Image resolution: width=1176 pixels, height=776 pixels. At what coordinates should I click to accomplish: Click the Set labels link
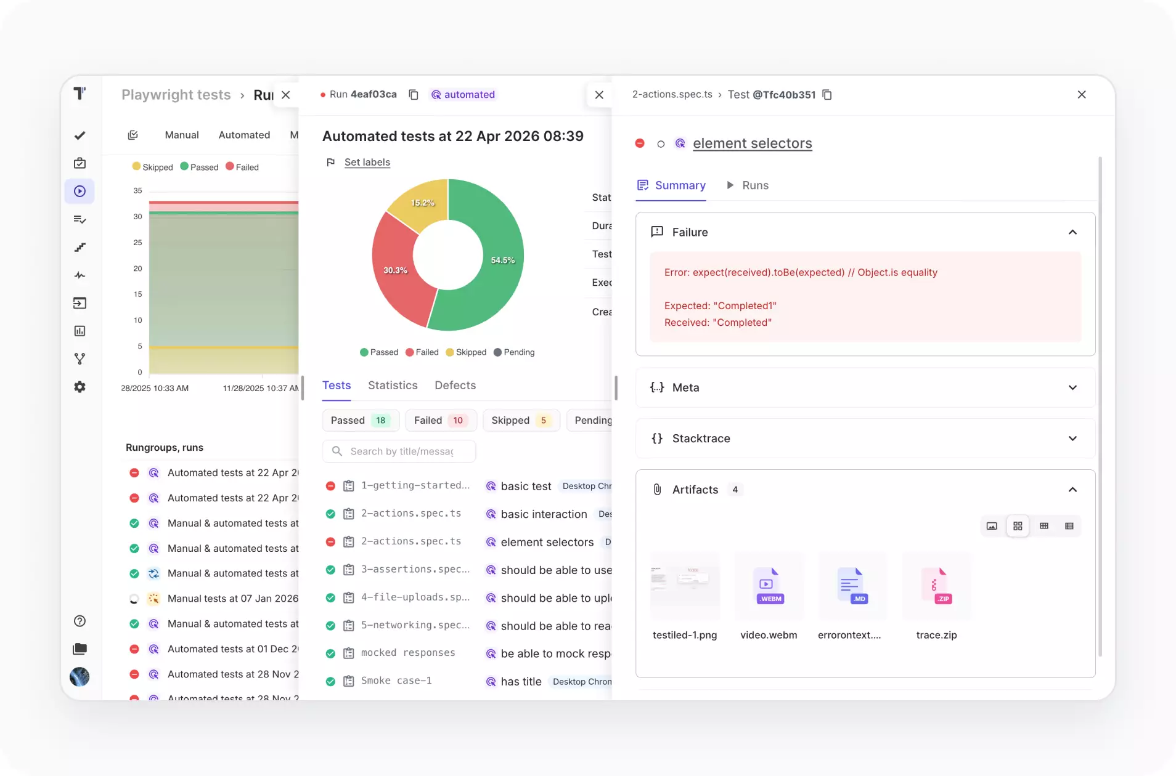(367, 162)
